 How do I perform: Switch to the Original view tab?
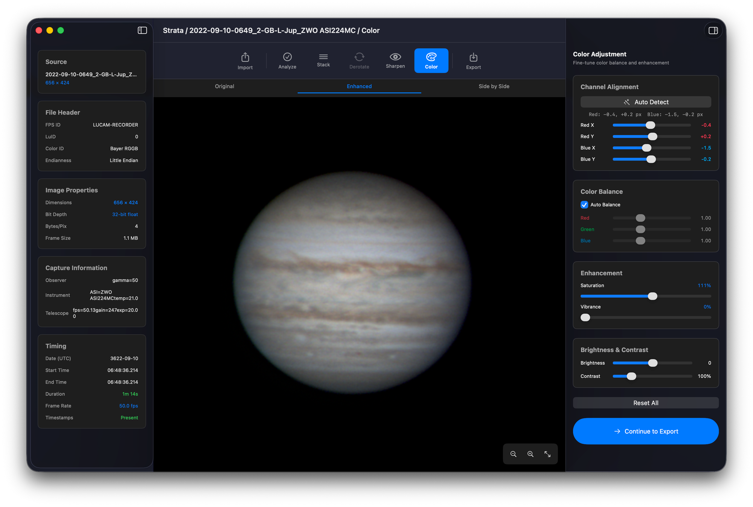point(224,86)
